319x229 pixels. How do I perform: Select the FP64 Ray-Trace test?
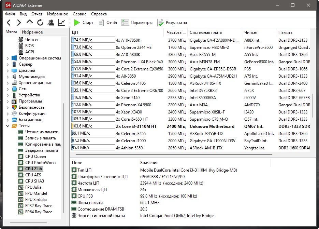[39, 212]
